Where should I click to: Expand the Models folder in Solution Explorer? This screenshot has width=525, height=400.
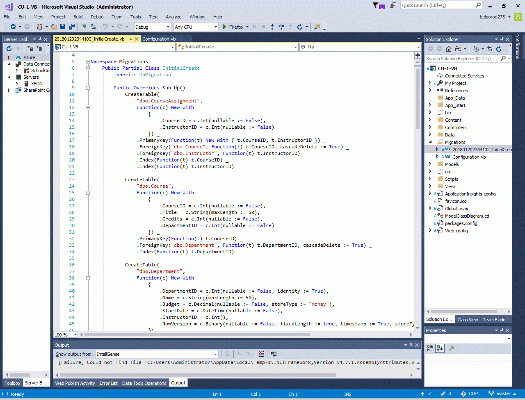coord(430,164)
